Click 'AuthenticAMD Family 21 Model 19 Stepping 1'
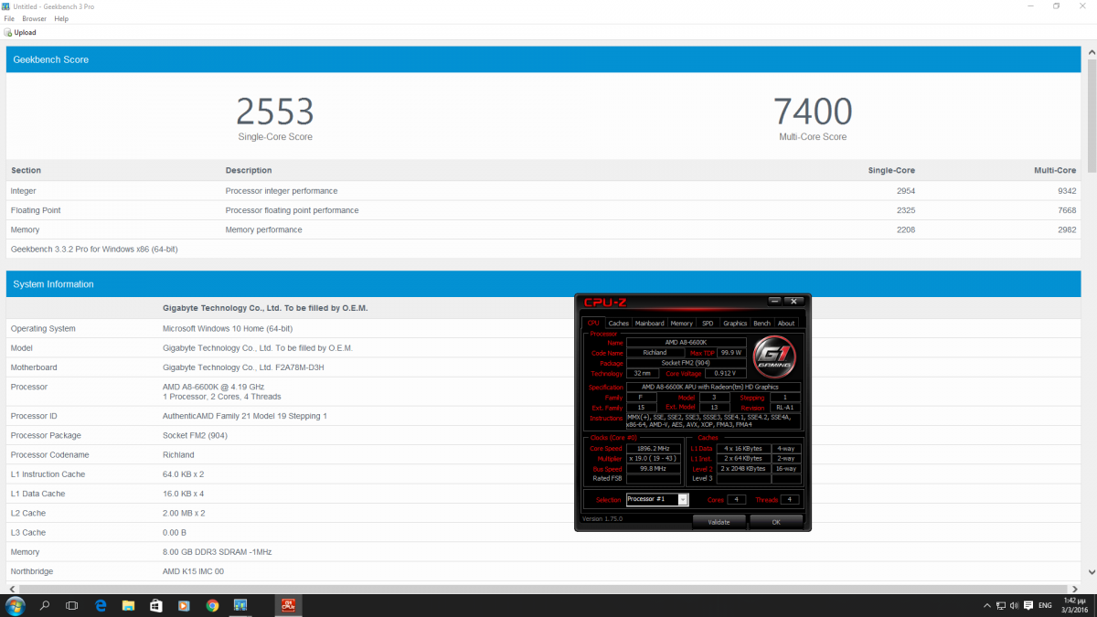This screenshot has width=1097, height=617. (245, 416)
